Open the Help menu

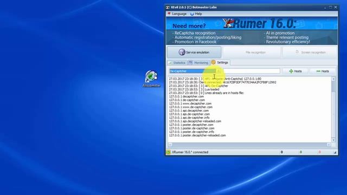[x=196, y=14]
